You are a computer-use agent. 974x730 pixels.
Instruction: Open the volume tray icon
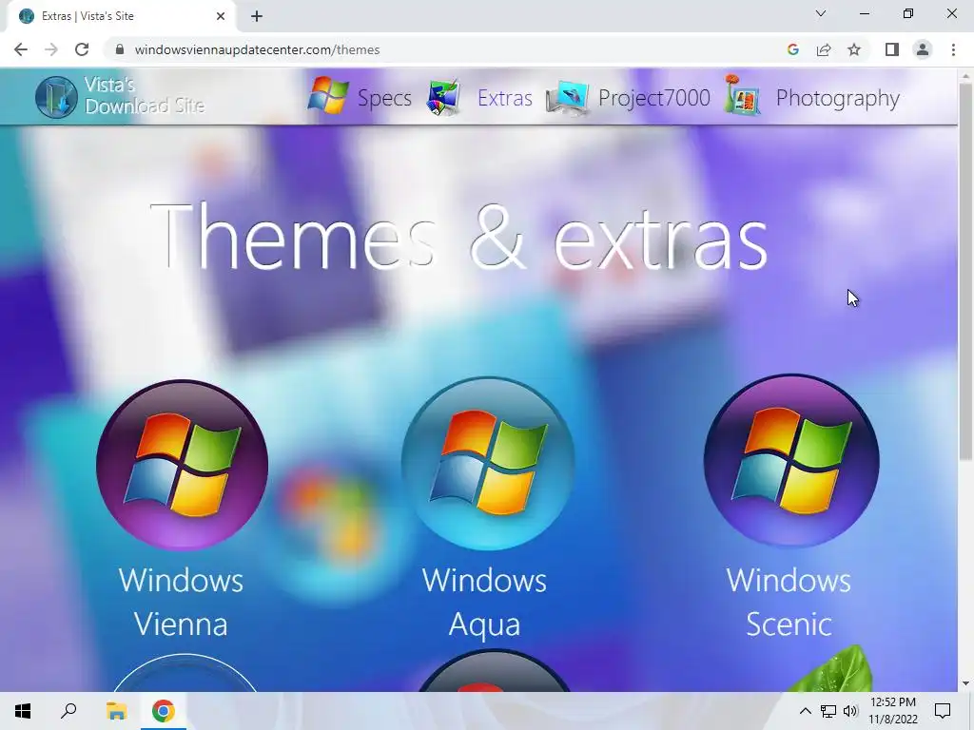(850, 711)
